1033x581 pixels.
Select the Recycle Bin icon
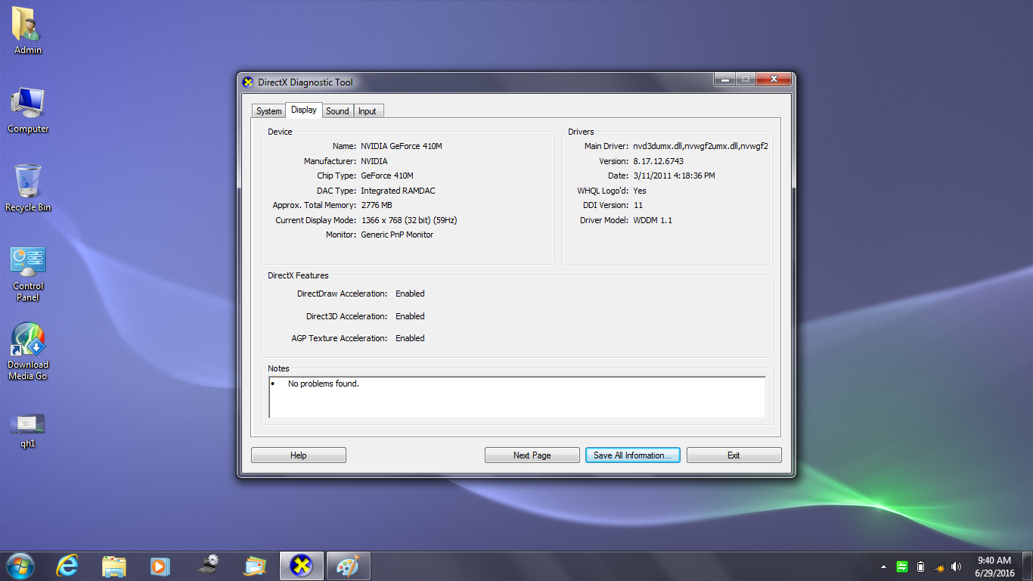(x=28, y=188)
